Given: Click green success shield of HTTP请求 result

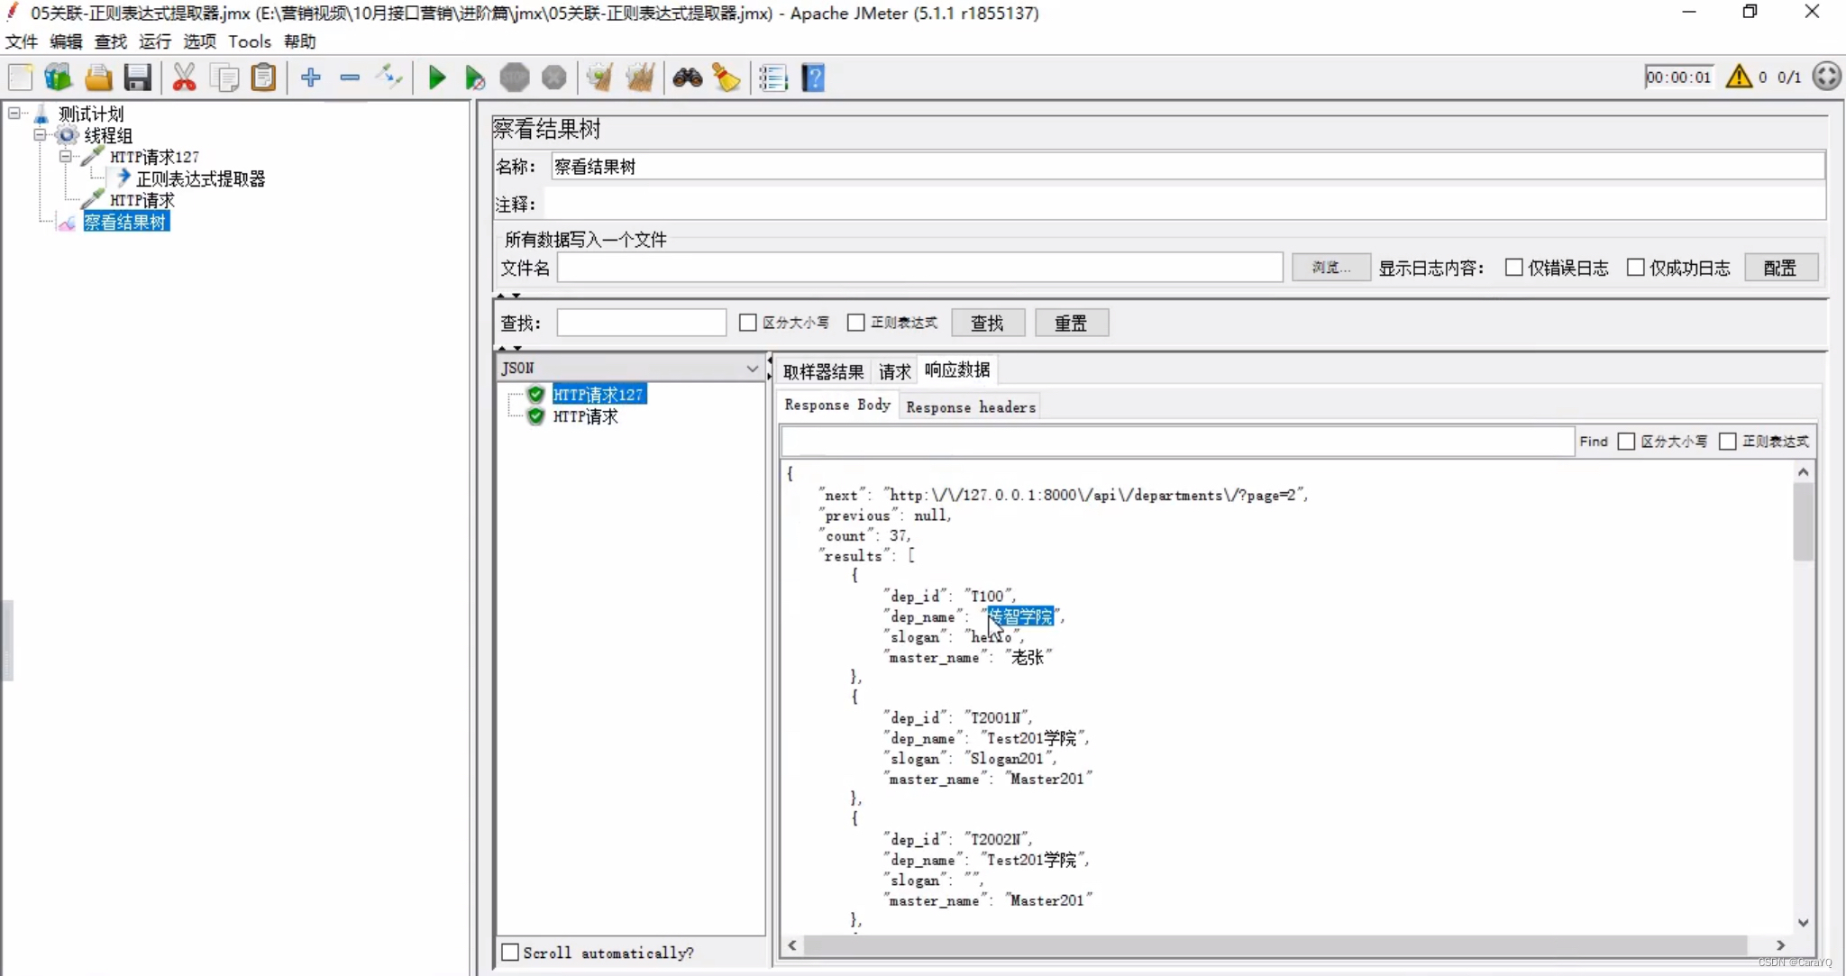Looking at the screenshot, I should click(x=536, y=416).
